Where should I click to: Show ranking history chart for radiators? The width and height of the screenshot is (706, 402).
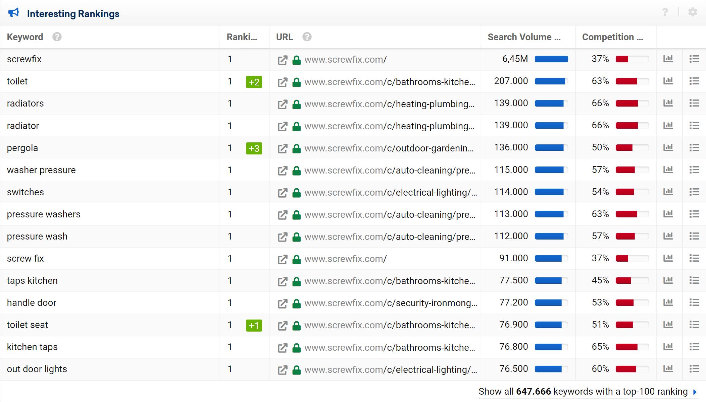(668, 103)
